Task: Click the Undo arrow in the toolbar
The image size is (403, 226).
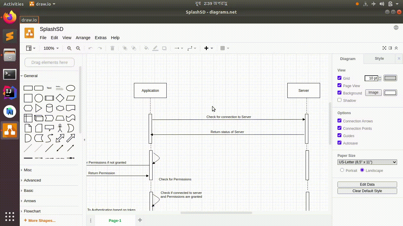Action: point(91,48)
